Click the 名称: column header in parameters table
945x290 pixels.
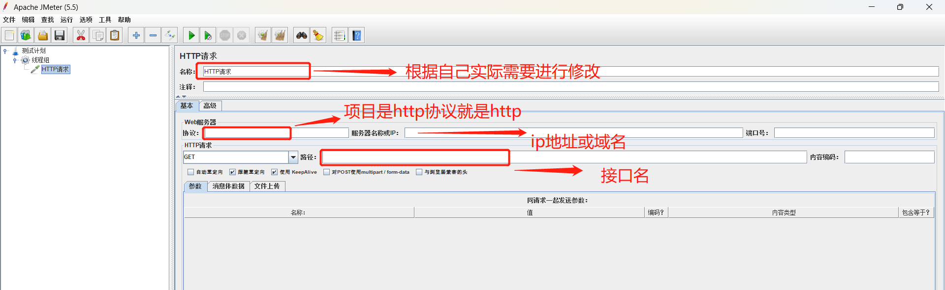pyautogui.click(x=299, y=212)
